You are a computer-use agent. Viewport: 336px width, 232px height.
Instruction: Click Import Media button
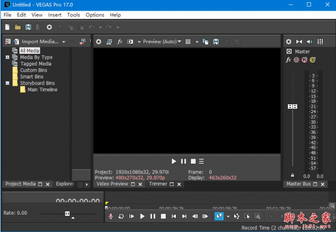pyautogui.click(x=36, y=41)
